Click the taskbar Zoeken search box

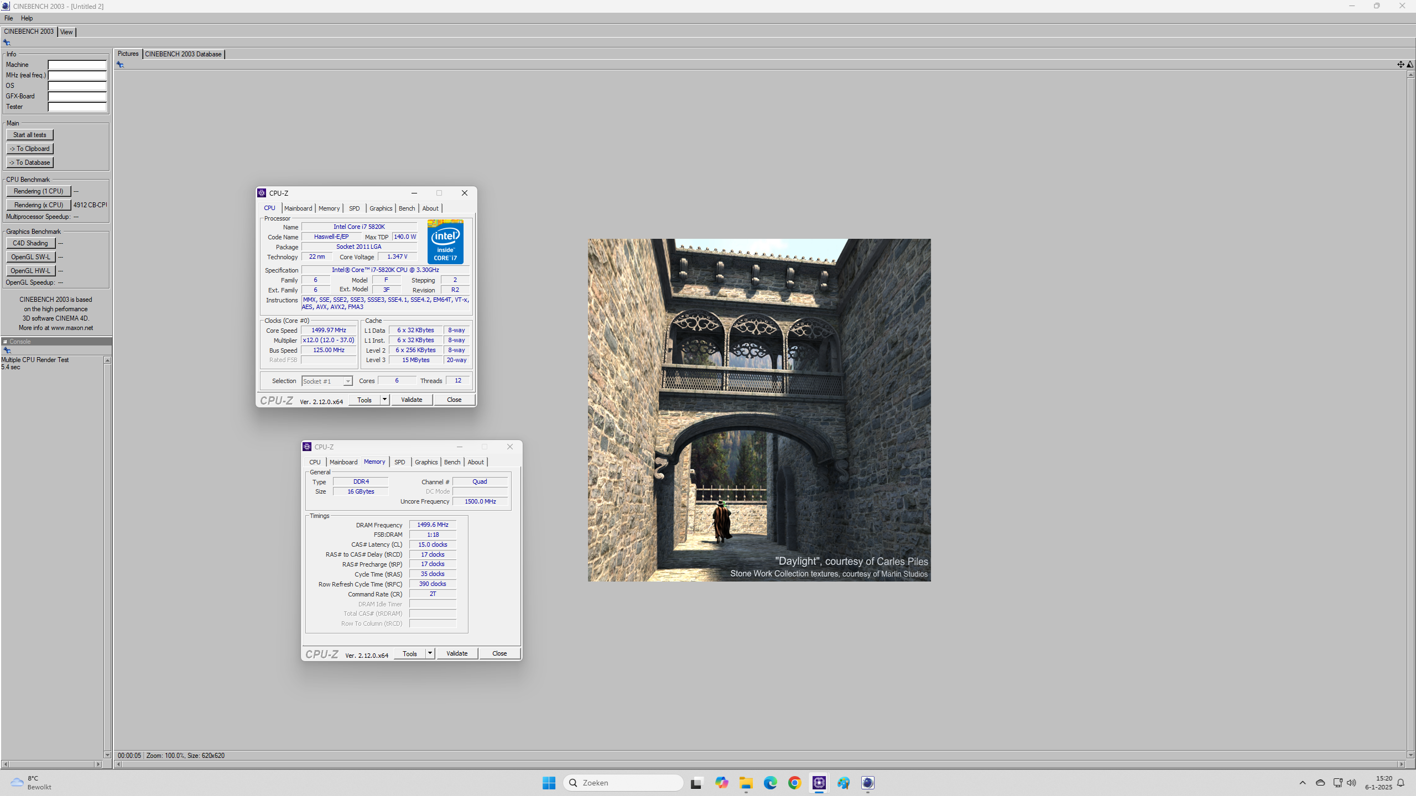pos(623,783)
